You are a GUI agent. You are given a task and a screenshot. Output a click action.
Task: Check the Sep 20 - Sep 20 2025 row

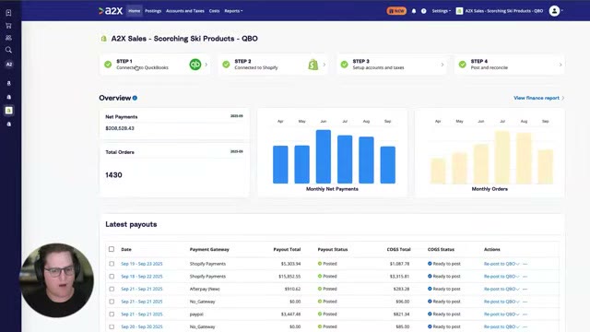click(x=112, y=326)
